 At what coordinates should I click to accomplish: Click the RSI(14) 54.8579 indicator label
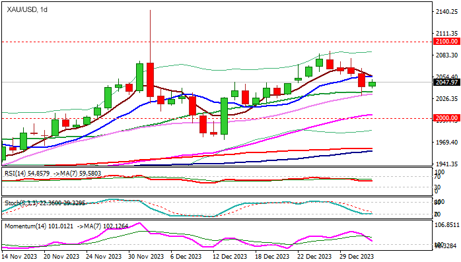pos(27,174)
